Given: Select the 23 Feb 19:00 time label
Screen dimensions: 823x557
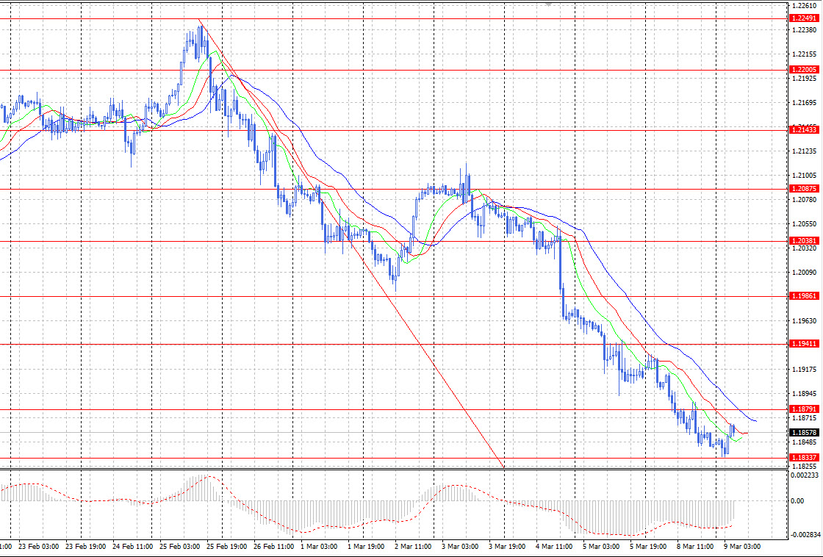Looking at the screenshot, I should point(85,547).
